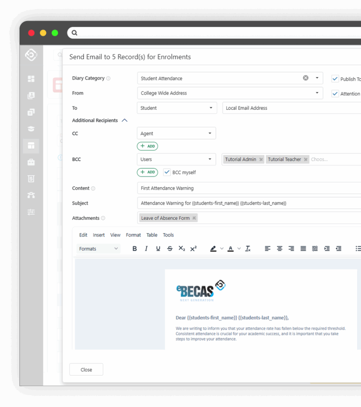Center align the email text
Image resolution: width=361 pixels, height=407 pixels.
(279, 249)
